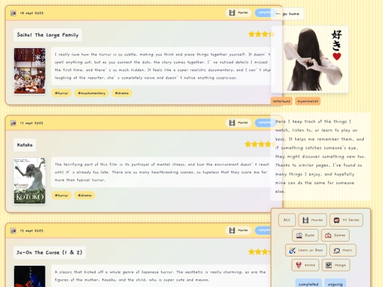Click the #drama tag on the Kotoko card

point(85,196)
